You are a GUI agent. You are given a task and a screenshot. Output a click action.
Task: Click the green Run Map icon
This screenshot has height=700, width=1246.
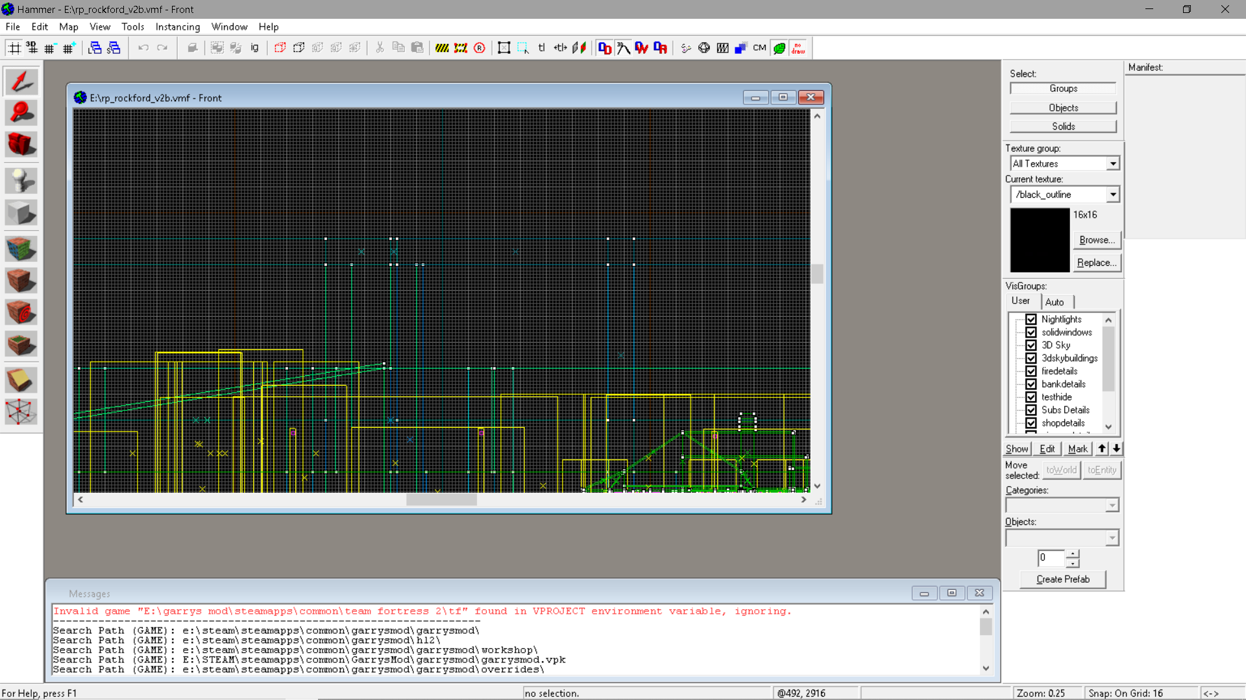tap(779, 48)
